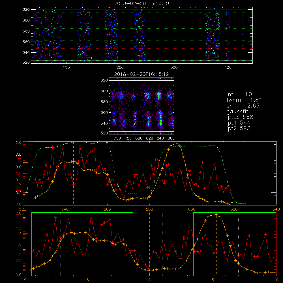Click the 'ipt1 544' text
The width and height of the screenshot is (283, 283).
point(238,123)
